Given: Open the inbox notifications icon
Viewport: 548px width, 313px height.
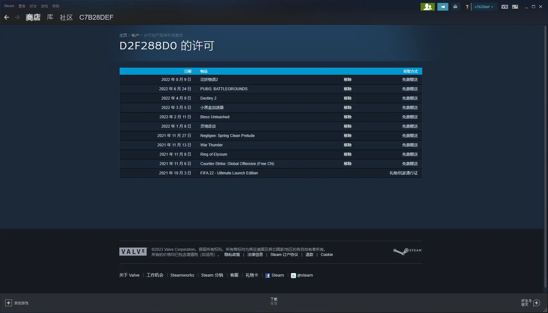Looking at the screenshot, I should 455,7.
